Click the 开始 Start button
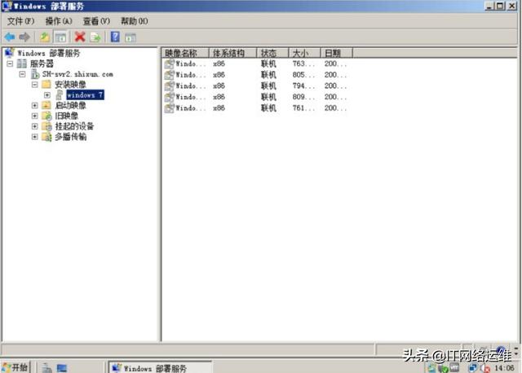 coord(15,367)
